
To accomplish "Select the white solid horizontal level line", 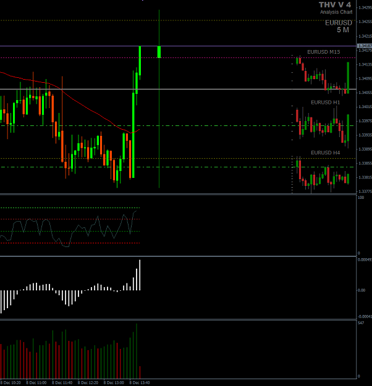I will coord(179,89).
